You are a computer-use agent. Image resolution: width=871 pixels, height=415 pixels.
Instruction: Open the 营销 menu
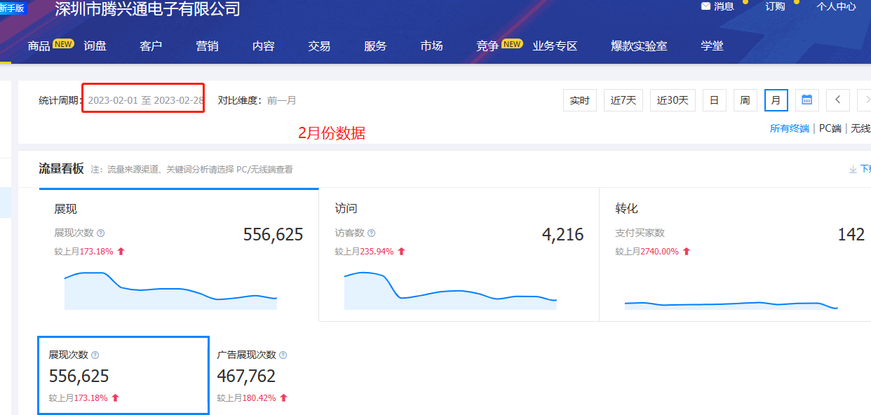[x=208, y=46]
